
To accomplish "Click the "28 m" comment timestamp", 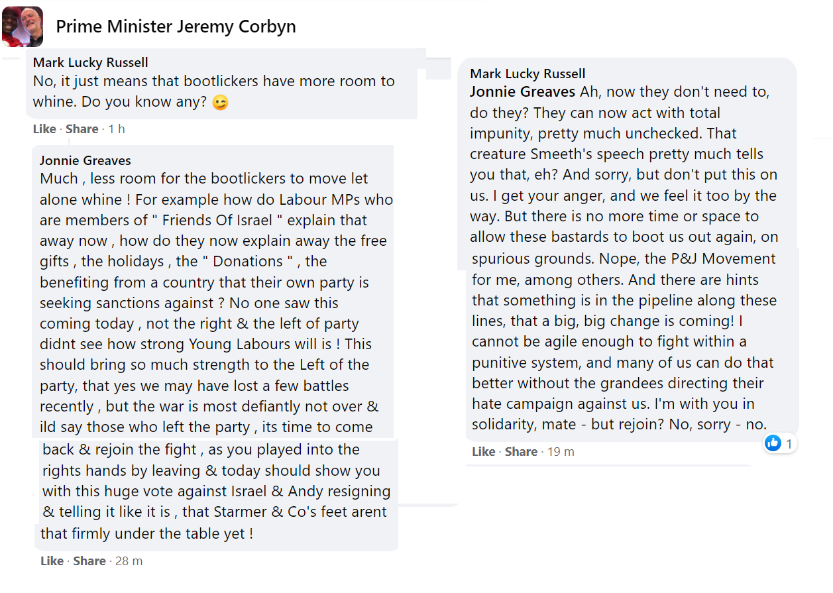I will click(129, 561).
